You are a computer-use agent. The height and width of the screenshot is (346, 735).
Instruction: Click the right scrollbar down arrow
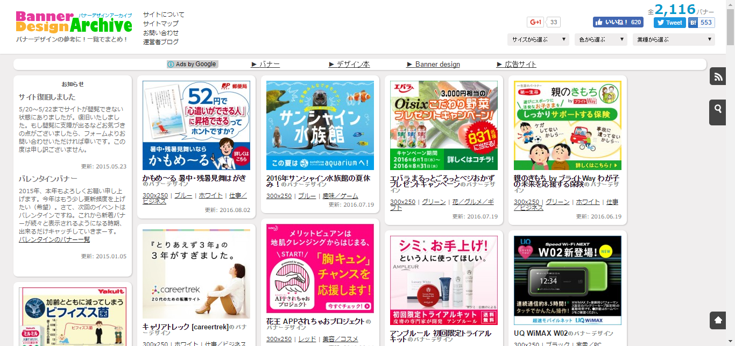click(x=731, y=342)
